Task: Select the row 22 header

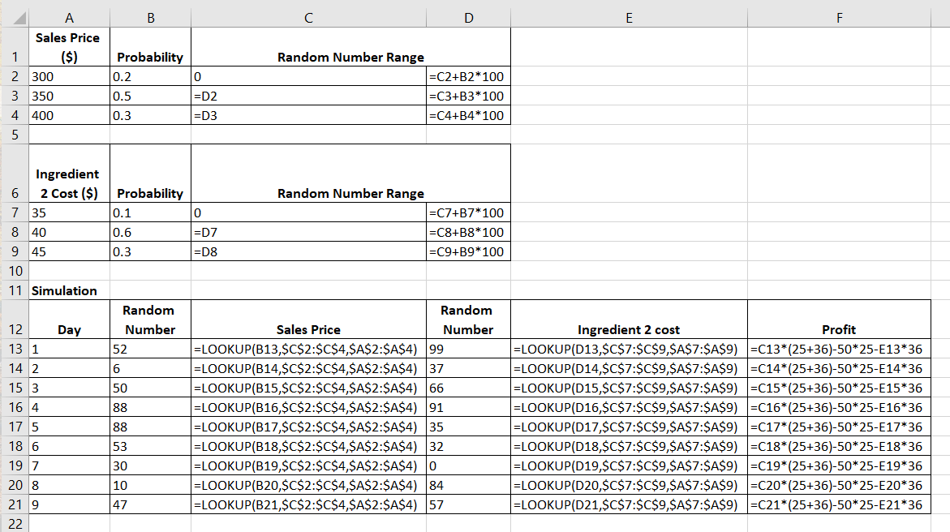Action: [x=14, y=524]
